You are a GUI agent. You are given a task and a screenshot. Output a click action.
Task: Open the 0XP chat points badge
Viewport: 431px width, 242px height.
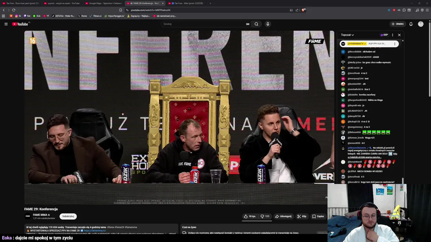[x=384, y=35]
